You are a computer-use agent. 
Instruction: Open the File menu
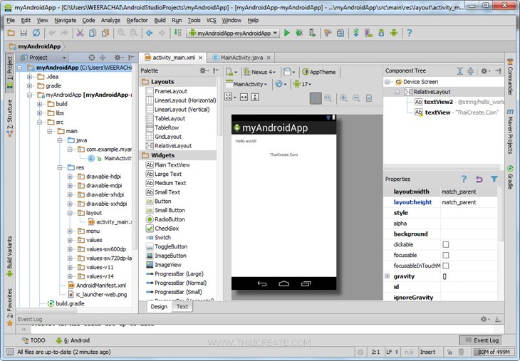(x=11, y=20)
